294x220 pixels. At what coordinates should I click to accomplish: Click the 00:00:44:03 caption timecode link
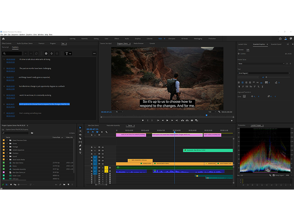point(10,95)
